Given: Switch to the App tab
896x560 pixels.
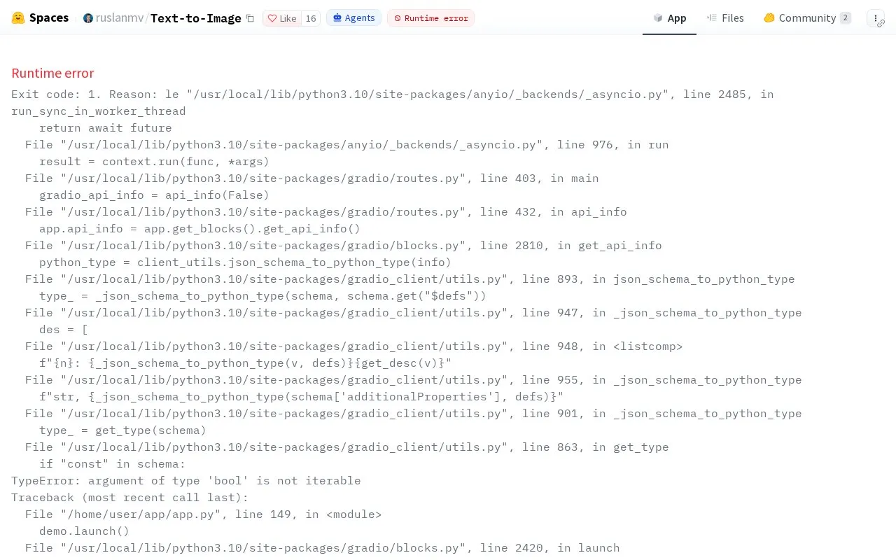Looking at the screenshot, I should (x=669, y=18).
